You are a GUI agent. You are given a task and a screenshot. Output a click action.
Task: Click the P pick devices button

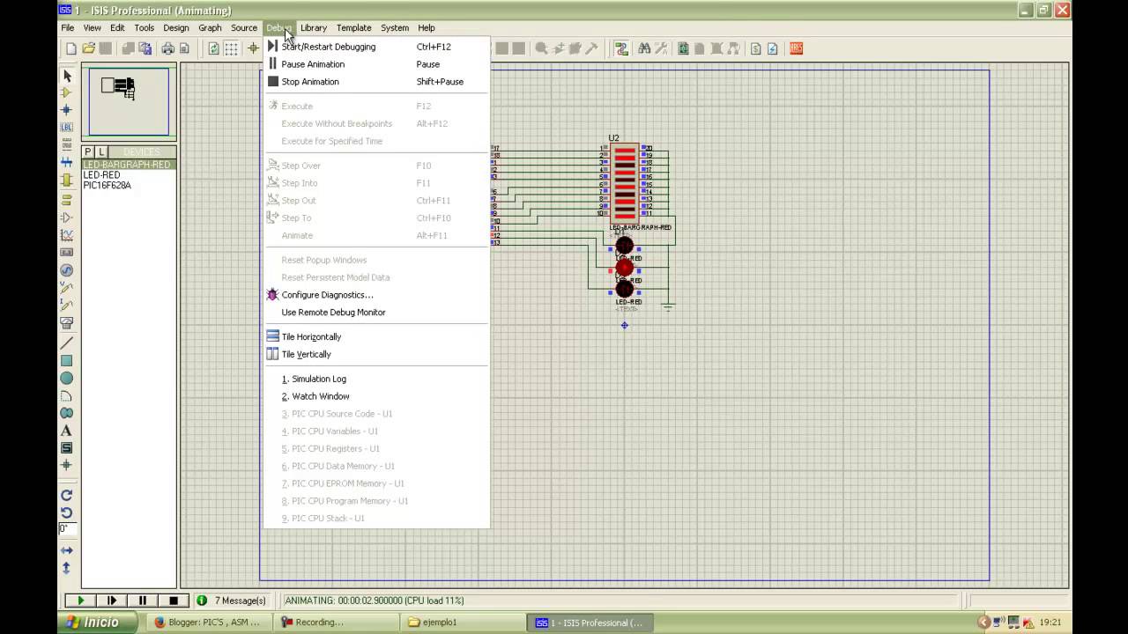(88, 152)
